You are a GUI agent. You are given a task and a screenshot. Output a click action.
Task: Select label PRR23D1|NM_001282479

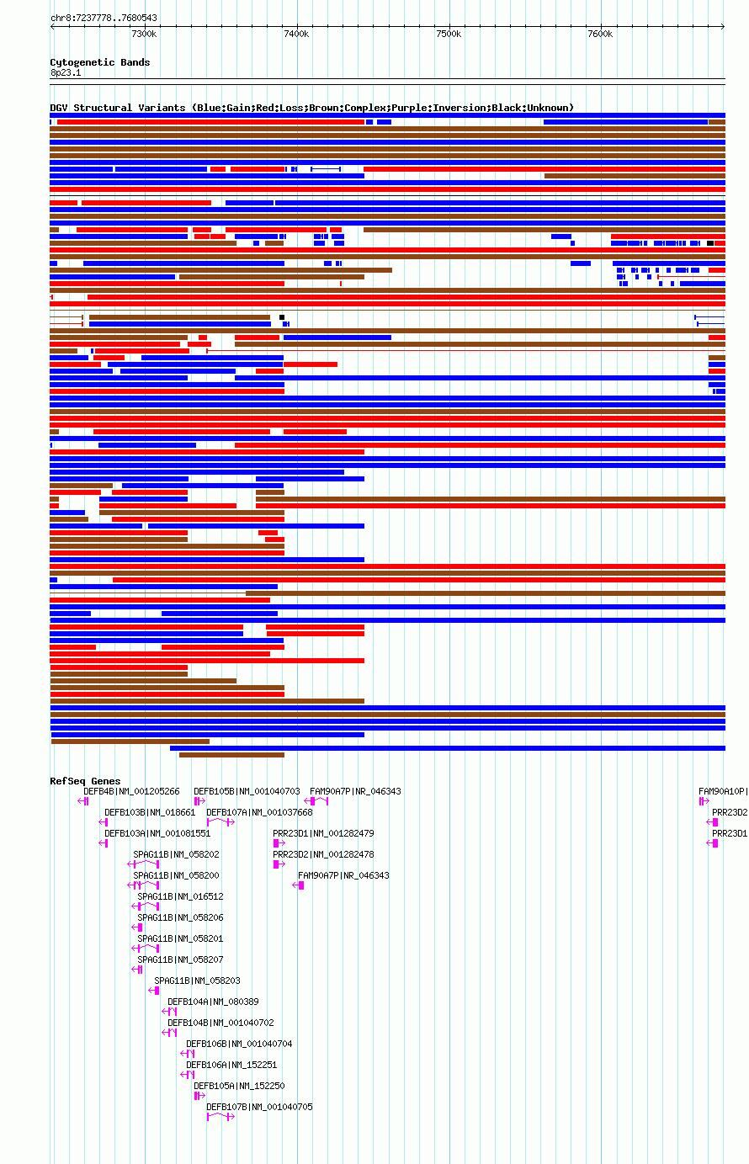click(x=323, y=833)
